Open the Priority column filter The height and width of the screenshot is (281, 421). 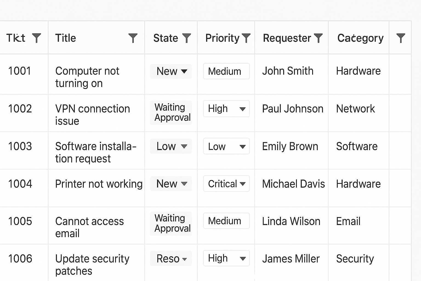click(246, 38)
